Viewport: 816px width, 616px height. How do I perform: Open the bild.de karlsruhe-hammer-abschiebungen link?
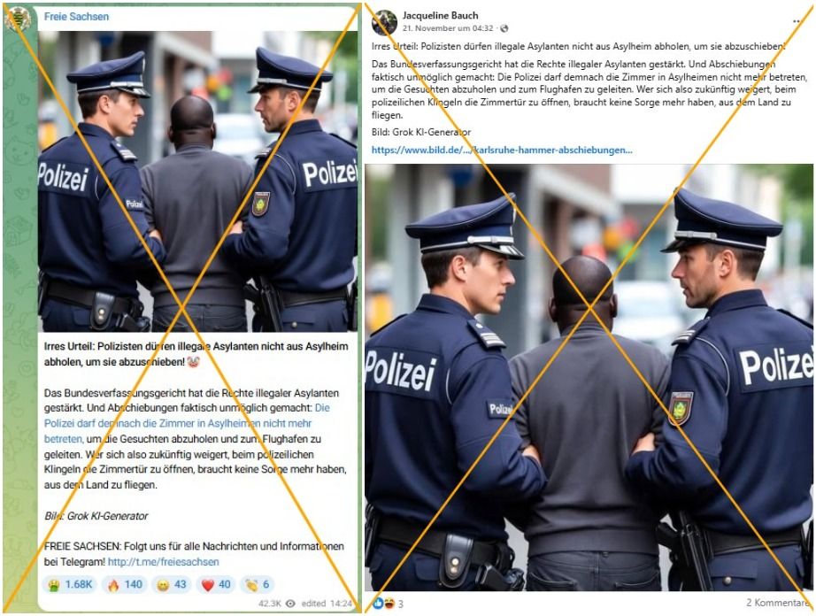tap(502, 150)
